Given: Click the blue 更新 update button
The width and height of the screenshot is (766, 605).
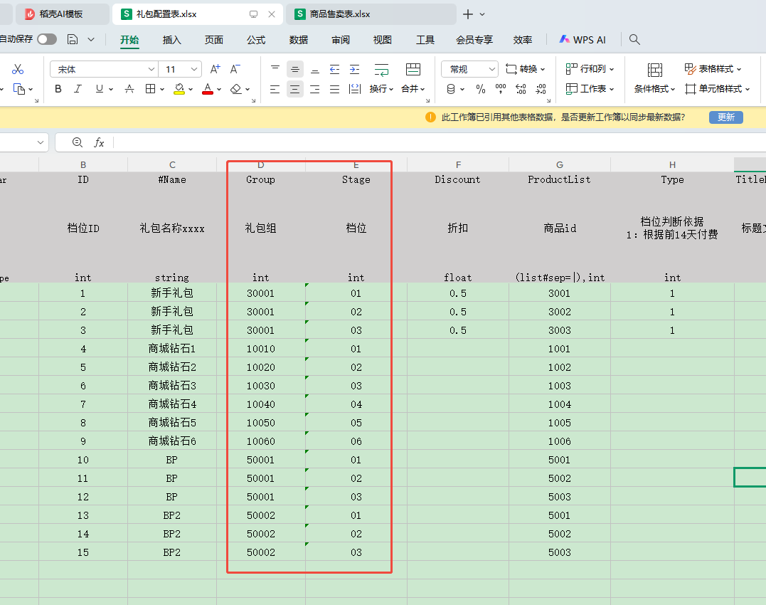Looking at the screenshot, I should [725, 117].
